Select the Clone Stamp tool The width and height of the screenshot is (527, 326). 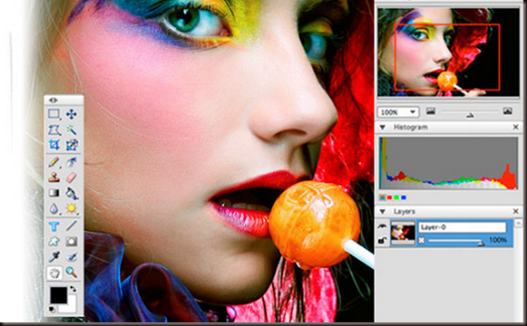(54, 177)
